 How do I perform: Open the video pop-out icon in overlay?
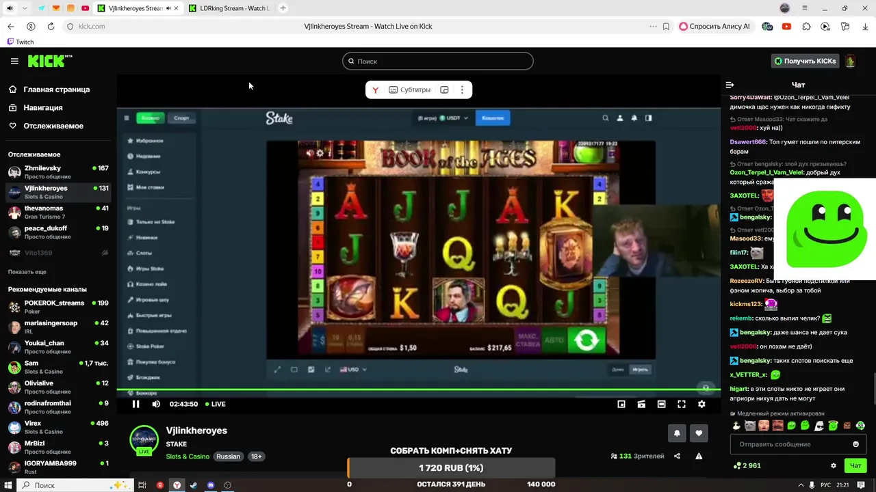pyautogui.click(x=444, y=90)
